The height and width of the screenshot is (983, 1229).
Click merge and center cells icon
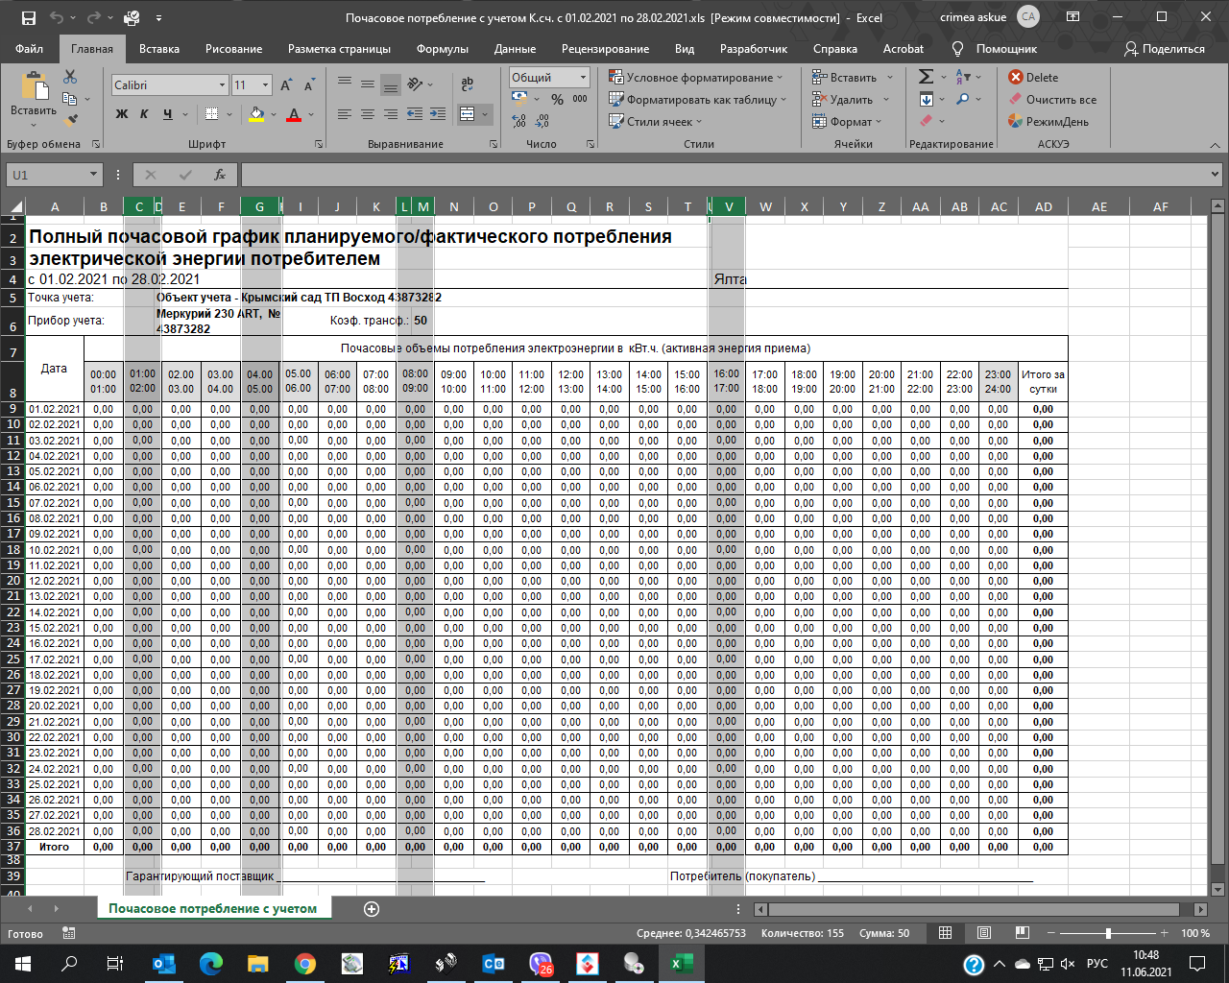[x=468, y=114]
